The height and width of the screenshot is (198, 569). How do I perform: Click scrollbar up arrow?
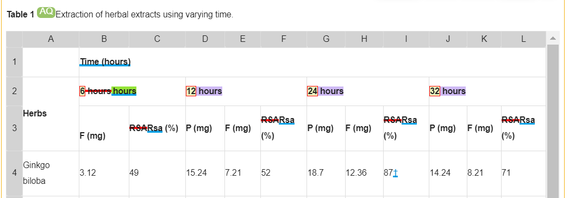tap(553, 38)
